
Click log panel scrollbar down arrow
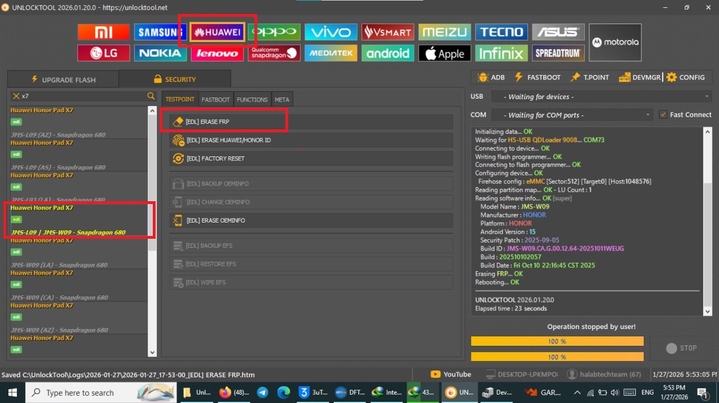[707, 311]
